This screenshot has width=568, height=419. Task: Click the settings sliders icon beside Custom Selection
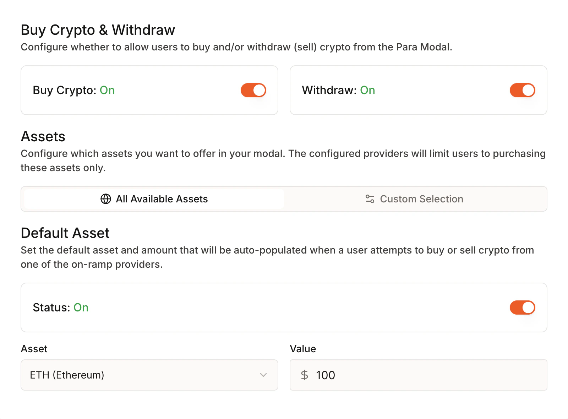(x=369, y=199)
